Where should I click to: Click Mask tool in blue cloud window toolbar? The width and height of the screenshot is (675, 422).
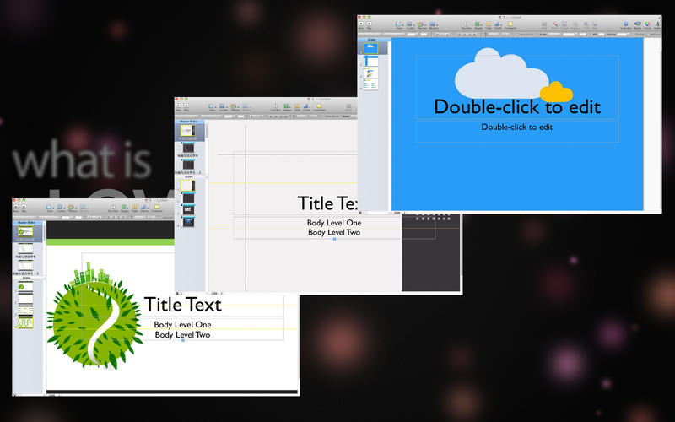pyautogui.click(x=544, y=24)
